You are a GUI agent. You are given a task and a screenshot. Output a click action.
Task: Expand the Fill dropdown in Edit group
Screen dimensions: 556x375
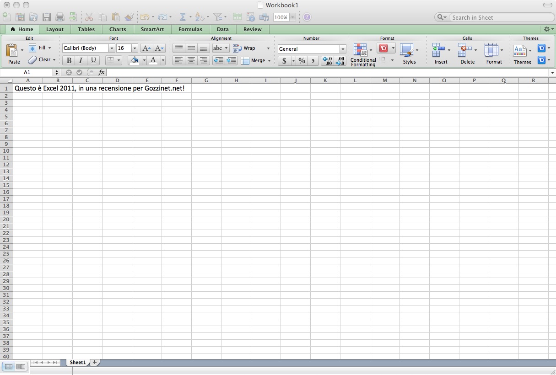point(49,48)
